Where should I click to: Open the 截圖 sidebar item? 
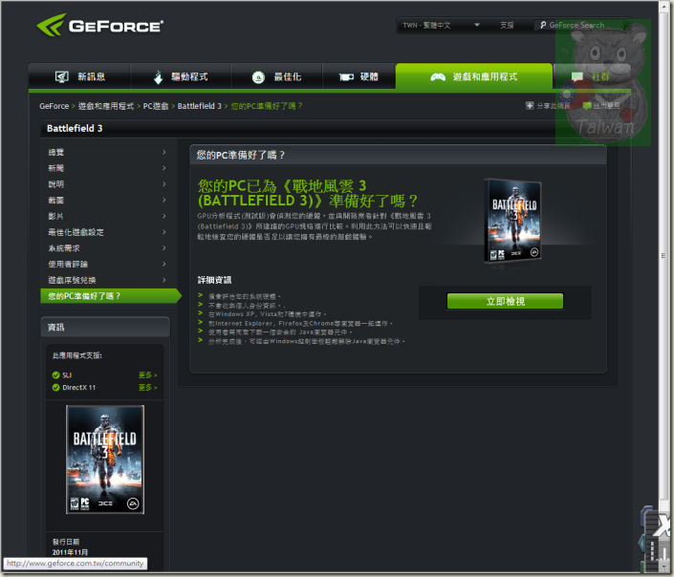107,201
